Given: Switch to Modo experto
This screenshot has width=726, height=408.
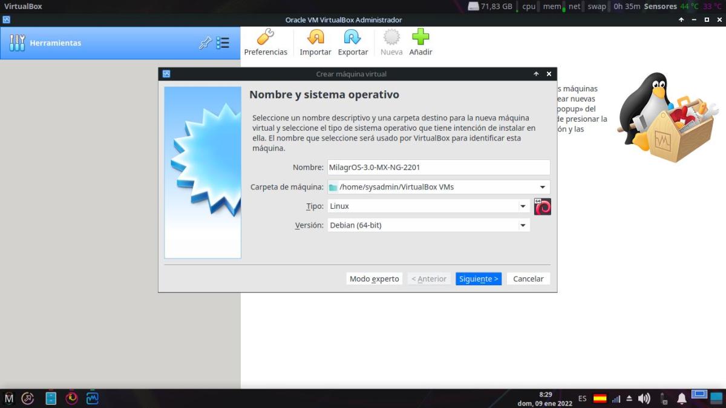Looking at the screenshot, I should 374,279.
